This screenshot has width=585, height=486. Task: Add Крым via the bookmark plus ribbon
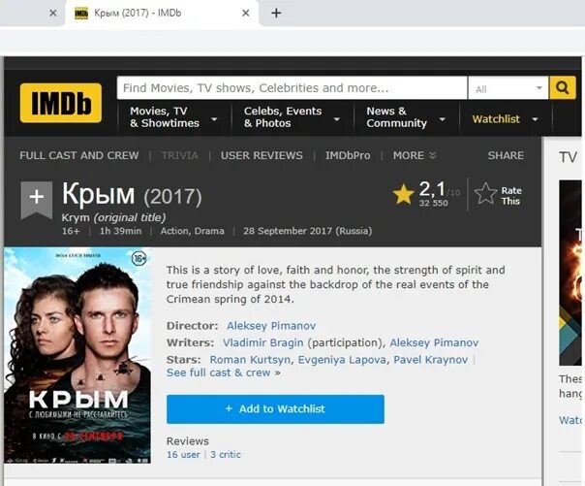point(37,200)
